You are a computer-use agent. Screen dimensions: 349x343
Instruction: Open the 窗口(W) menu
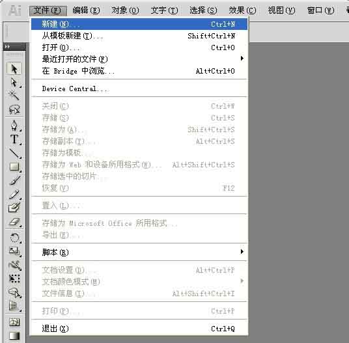point(321,10)
